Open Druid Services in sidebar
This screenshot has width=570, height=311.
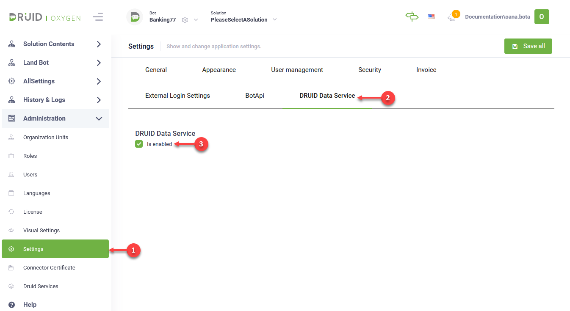pos(41,286)
